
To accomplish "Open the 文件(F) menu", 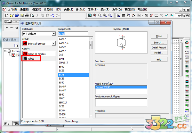I will tap(12, 10).
